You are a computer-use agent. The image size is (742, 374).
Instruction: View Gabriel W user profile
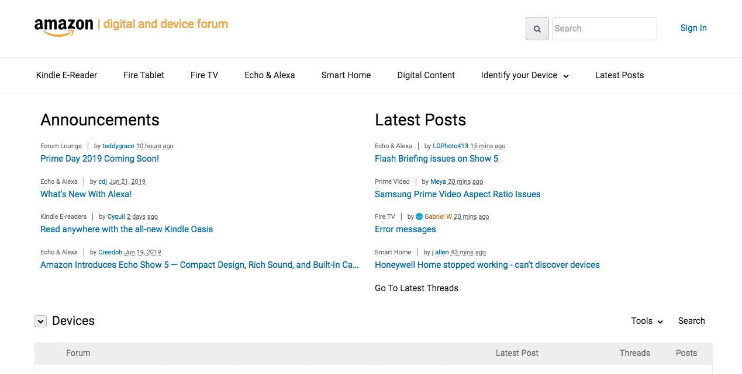coord(438,216)
